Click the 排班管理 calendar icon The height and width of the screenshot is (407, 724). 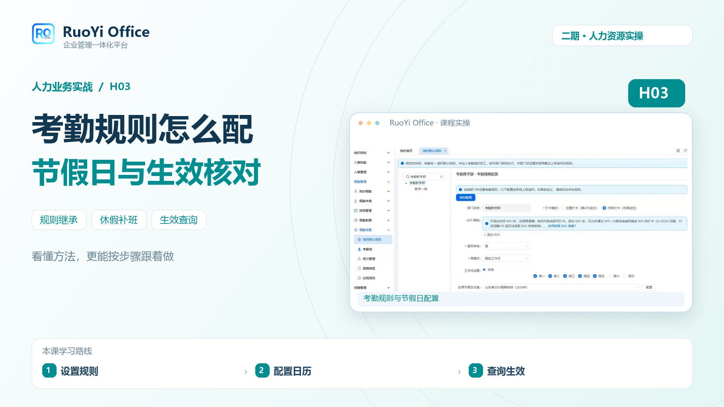coord(356,211)
